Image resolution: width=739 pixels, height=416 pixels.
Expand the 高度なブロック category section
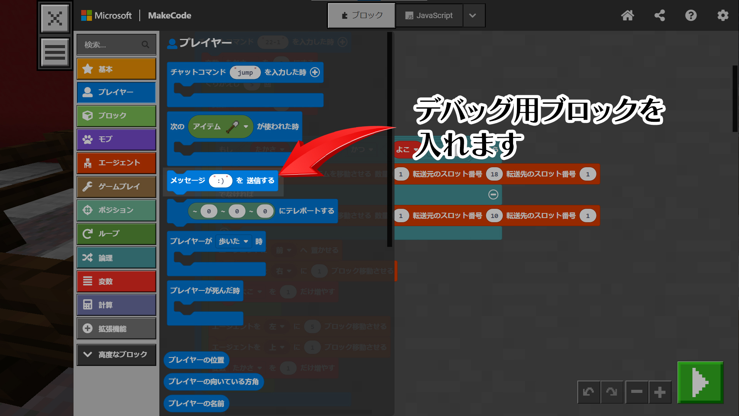(x=116, y=354)
